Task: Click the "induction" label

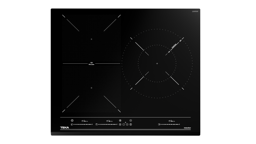Action: (x=187, y=128)
